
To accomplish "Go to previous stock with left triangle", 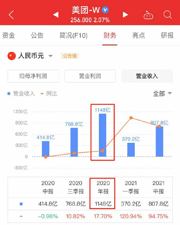I will [x=56, y=15].
